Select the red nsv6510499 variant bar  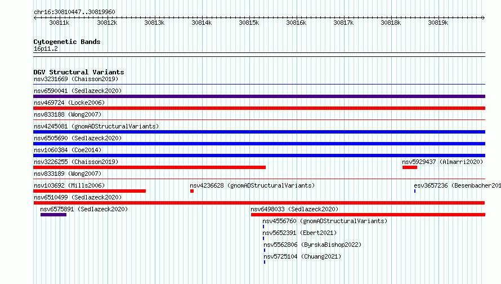259,203
